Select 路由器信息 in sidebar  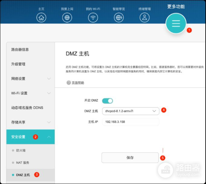[20, 49]
